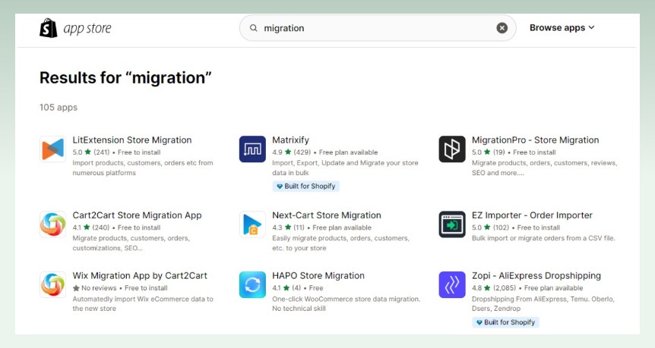
Task: Open the LitExtension Store Migration app icon
Action: coord(52,149)
